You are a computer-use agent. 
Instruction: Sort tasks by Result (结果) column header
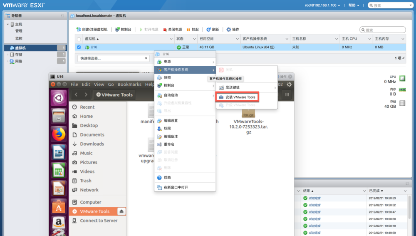[308, 191]
